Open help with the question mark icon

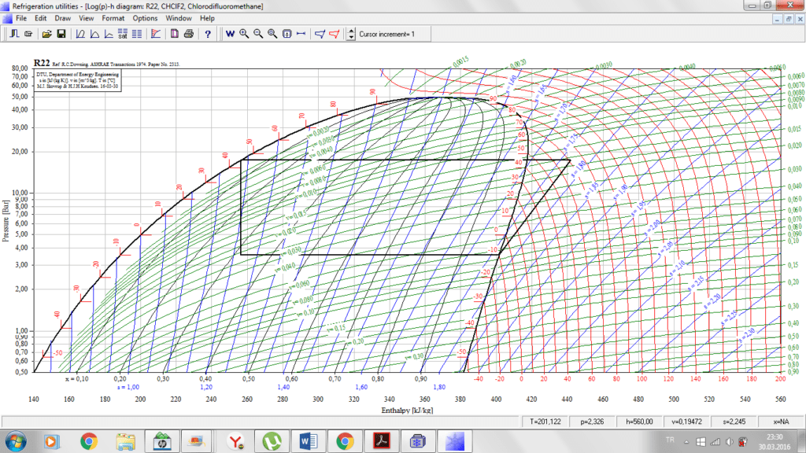(x=208, y=34)
